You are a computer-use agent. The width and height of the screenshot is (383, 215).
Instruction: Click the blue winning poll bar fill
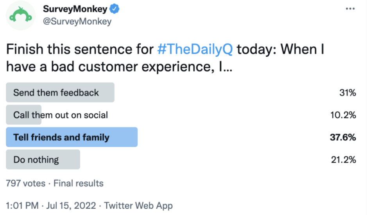coord(72,137)
